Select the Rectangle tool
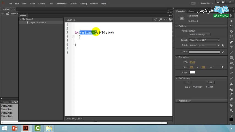Screen dimensions: 235x132 click(231, 57)
